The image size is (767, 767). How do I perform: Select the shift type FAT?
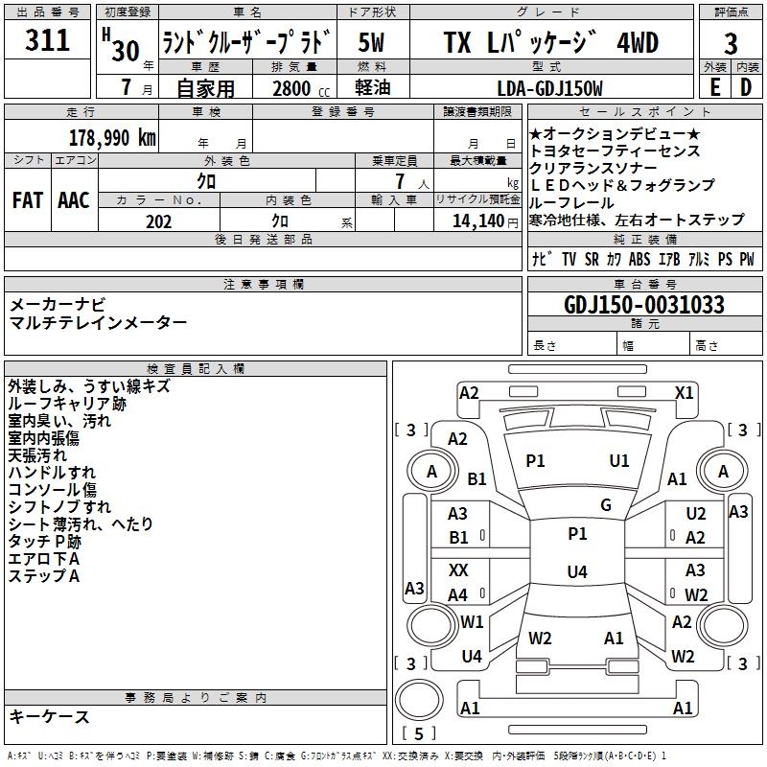pyautogui.click(x=28, y=200)
